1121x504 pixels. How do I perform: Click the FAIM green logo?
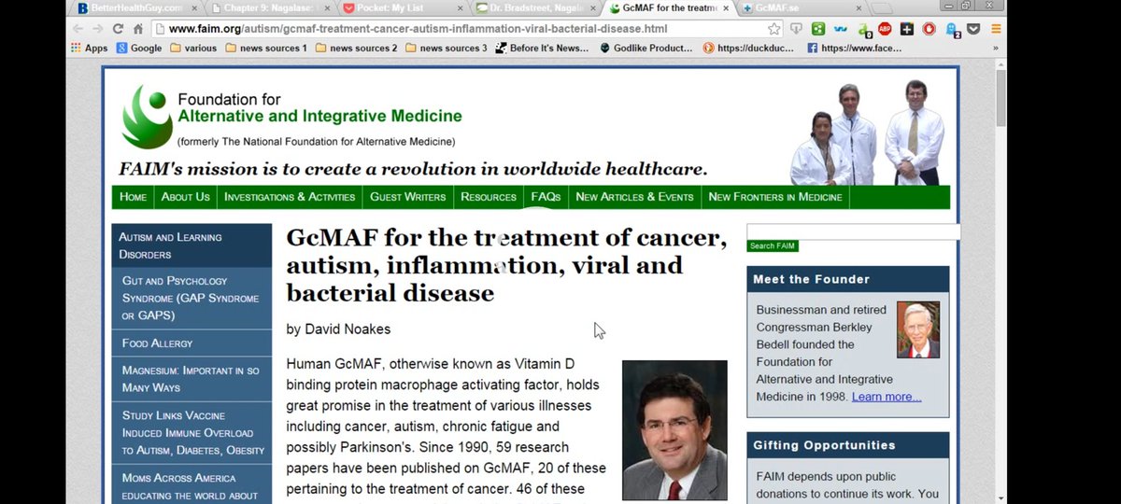tap(147, 117)
